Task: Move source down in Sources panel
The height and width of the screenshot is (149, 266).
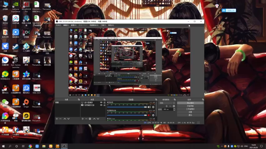Action: (x=98, y=119)
